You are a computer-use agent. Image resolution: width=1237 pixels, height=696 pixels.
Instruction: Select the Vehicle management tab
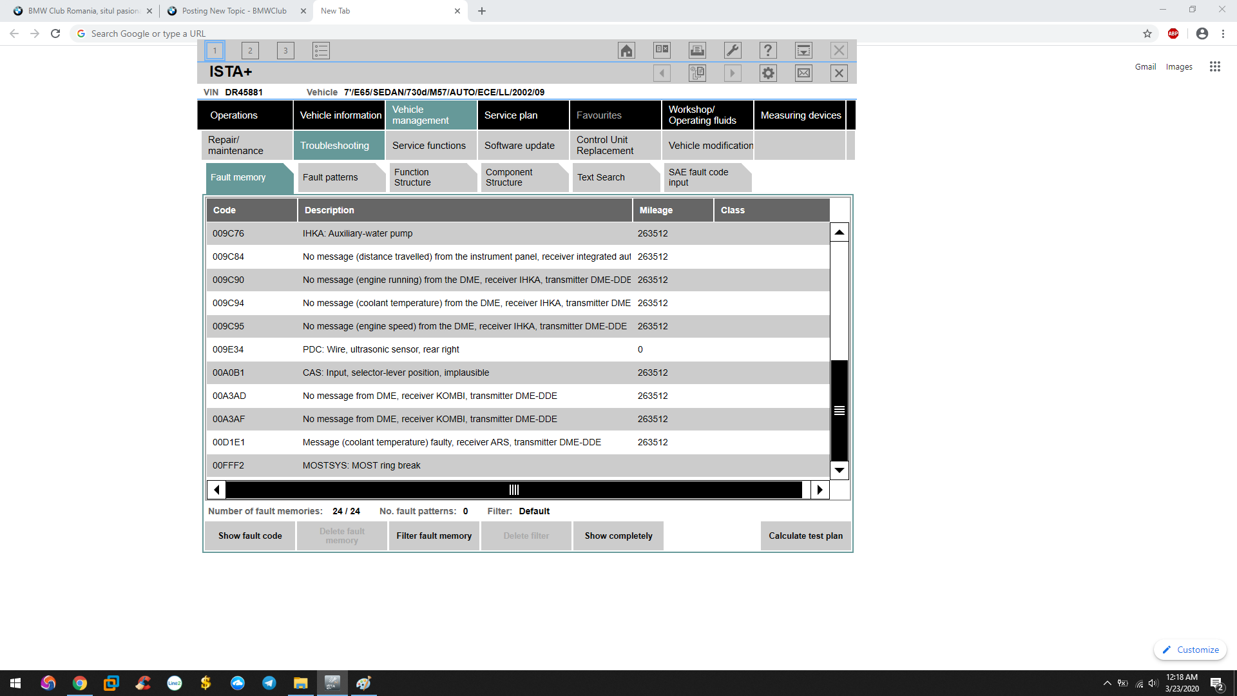click(x=431, y=115)
